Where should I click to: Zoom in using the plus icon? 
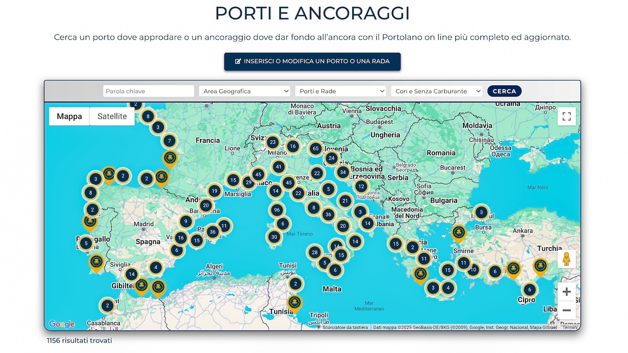[x=567, y=292]
